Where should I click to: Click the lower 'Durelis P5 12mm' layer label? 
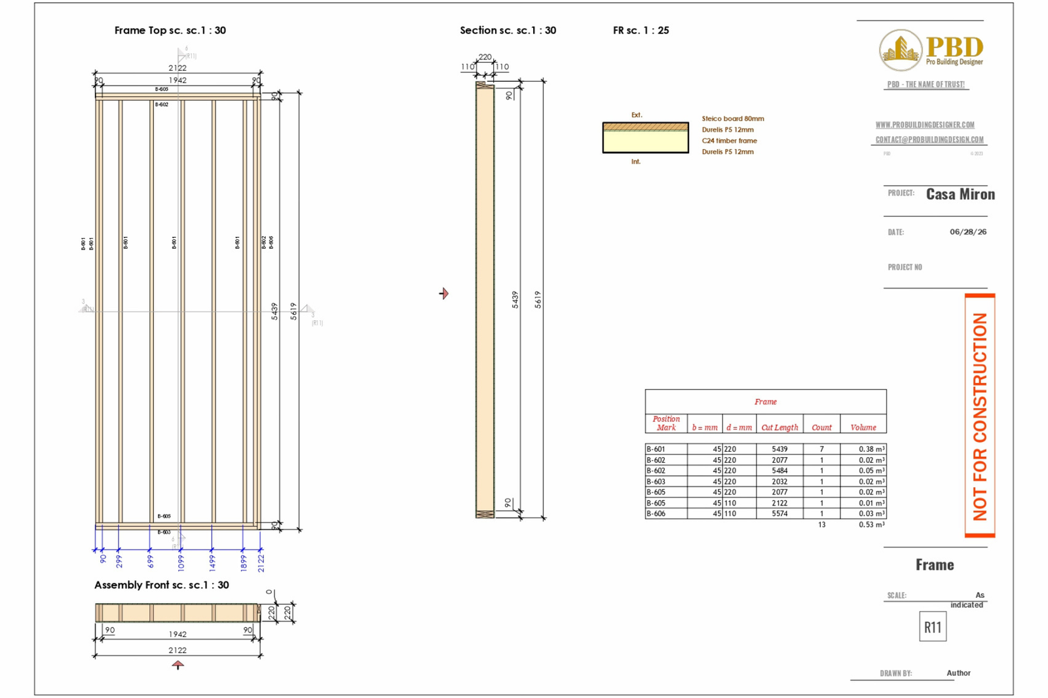pyautogui.click(x=728, y=152)
